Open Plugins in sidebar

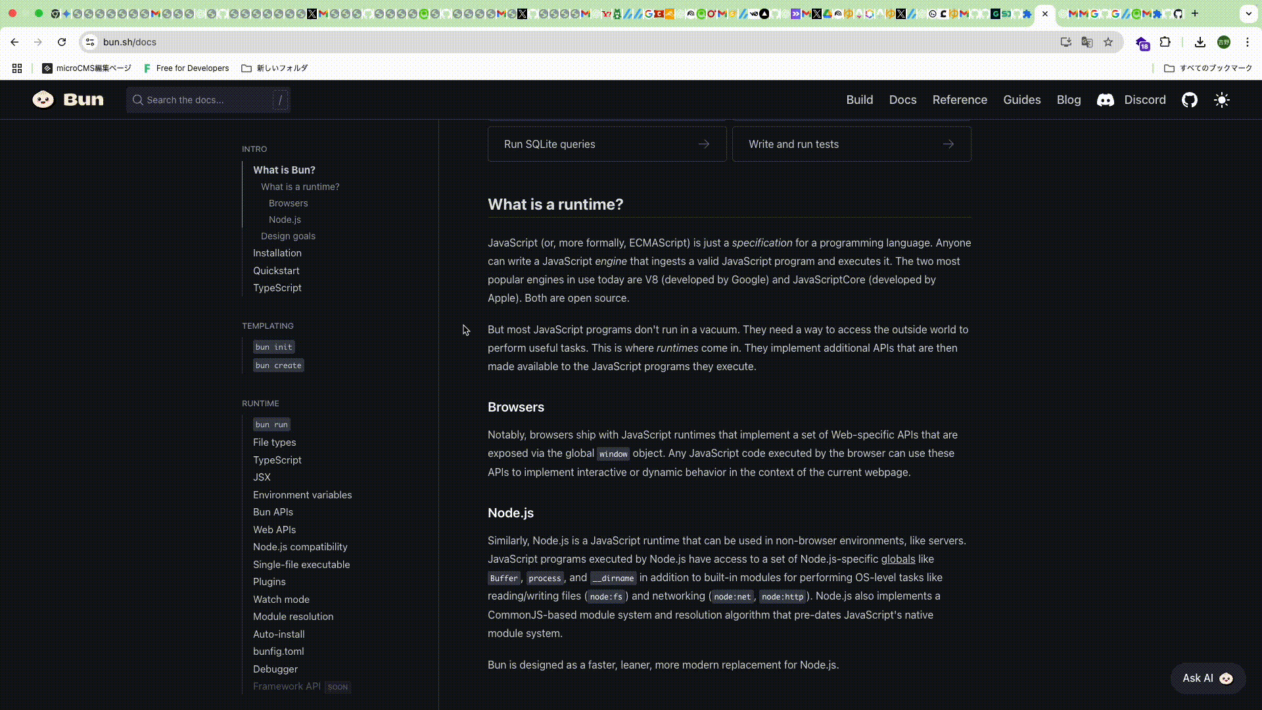click(269, 582)
